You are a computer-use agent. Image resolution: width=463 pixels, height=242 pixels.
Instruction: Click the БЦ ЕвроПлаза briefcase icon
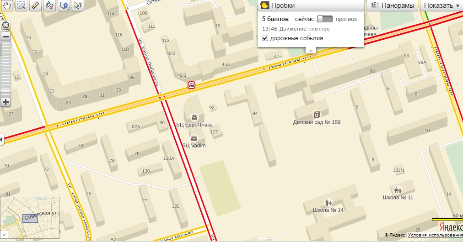point(194,117)
